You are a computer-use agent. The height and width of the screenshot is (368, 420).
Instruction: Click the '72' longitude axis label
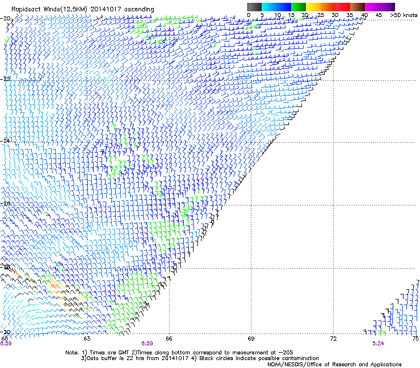333,339
